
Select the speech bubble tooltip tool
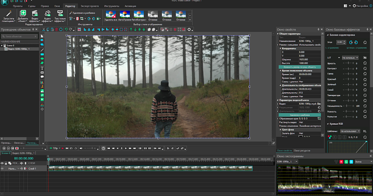42,77
